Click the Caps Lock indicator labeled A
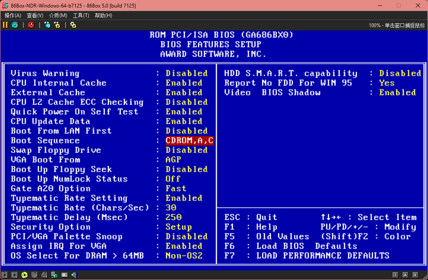 pyautogui.click(x=405, y=275)
